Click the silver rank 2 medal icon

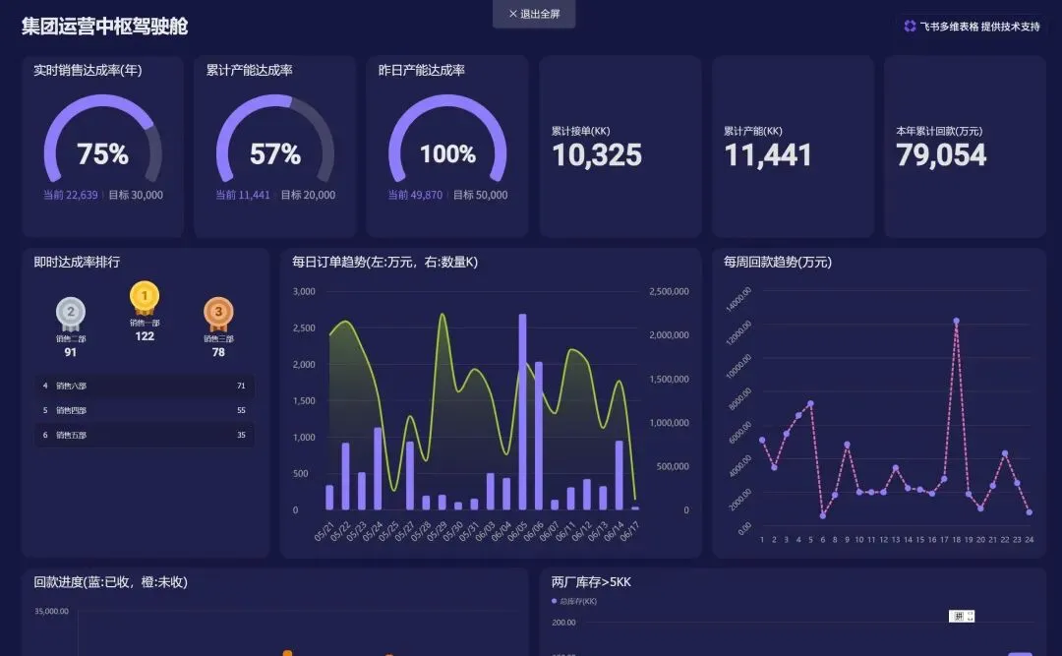point(71,313)
